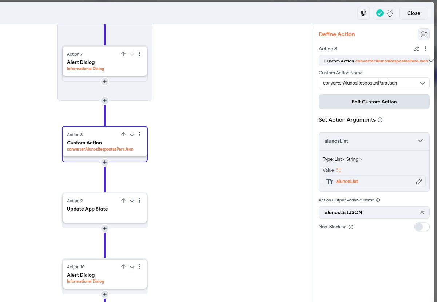This screenshot has width=437, height=302.
Task: Toggle the Non-Blocking switch
Action: click(422, 227)
